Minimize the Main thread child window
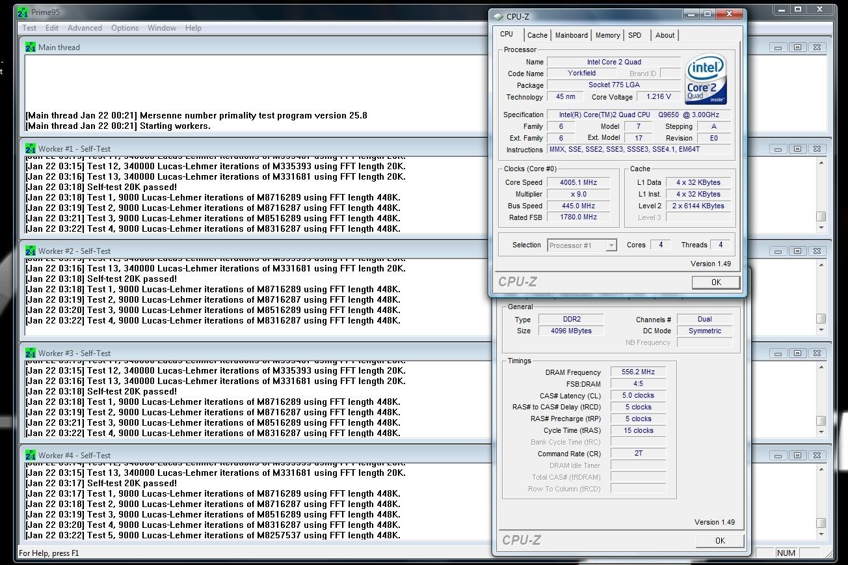This screenshot has width=848, height=565. tap(779, 47)
